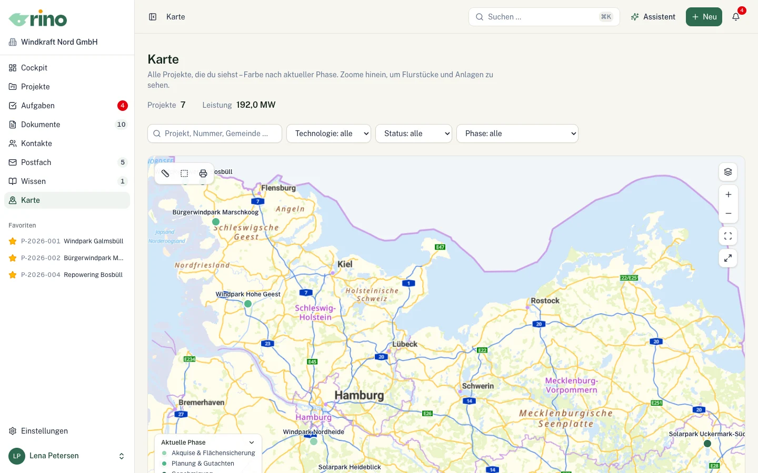Fit map to extent frame icon
This screenshot has height=473, width=758.
click(x=728, y=236)
